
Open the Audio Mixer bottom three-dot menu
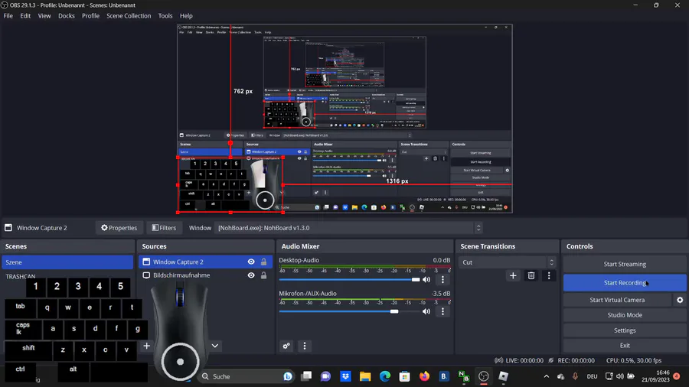(305, 346)
